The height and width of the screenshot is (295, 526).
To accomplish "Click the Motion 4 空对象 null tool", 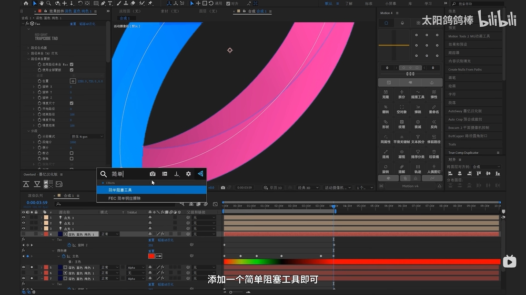I will tap(401, 109).
